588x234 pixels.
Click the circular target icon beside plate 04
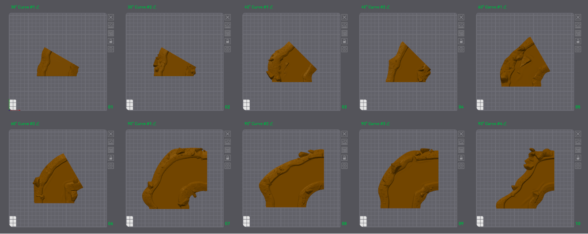click(x=461, y=49)
